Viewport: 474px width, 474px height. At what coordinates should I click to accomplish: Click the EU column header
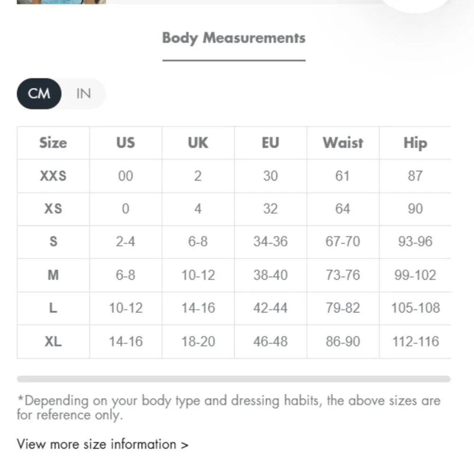[x=270, y=143]
